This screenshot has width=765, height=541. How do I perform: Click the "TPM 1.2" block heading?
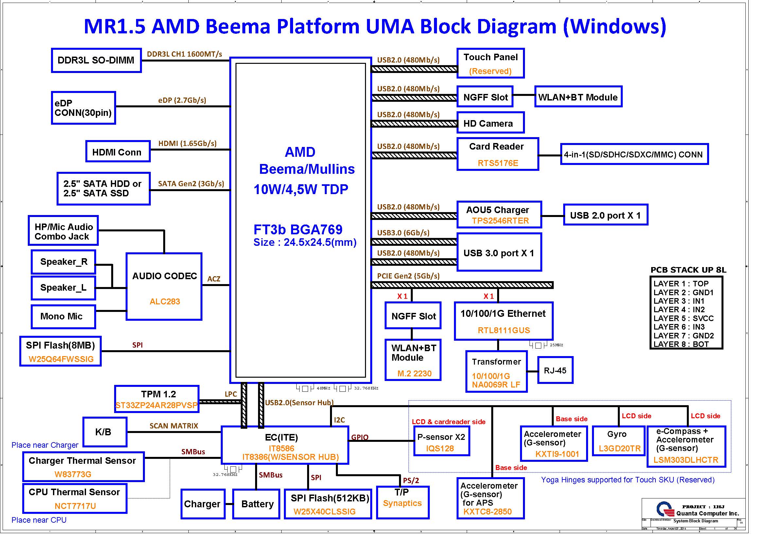click(x=158, y=394)
